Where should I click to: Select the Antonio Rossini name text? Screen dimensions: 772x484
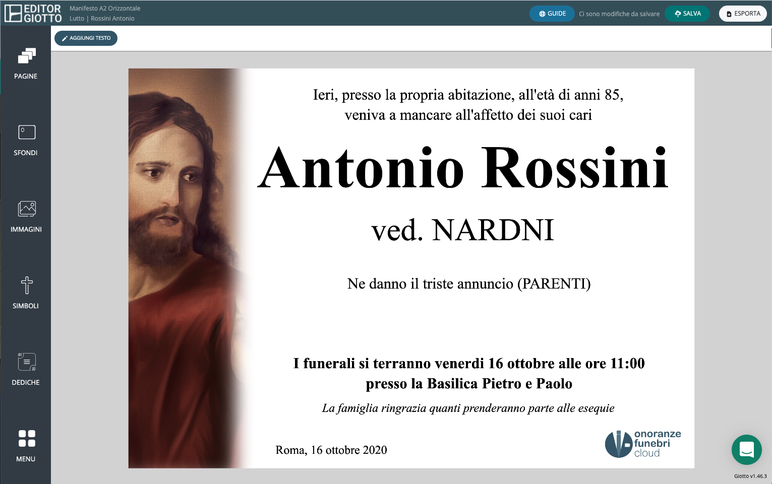pyautogui.click(x=463, y=168)
